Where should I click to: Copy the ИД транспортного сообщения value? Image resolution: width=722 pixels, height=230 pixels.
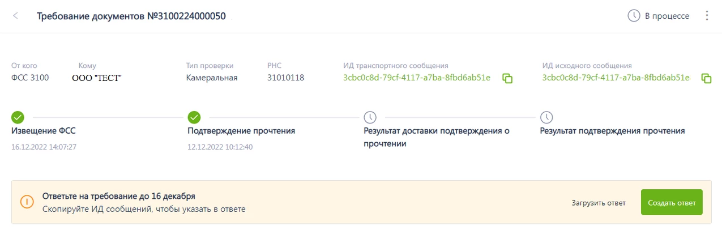click(x=507, y=78)
